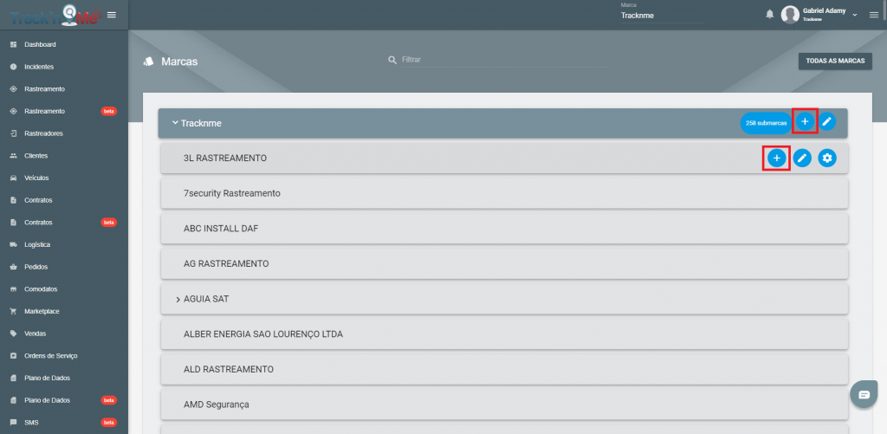Click the Dashboard sidebar icon
This screenshot has width=887, height=434.
point(14,44)
